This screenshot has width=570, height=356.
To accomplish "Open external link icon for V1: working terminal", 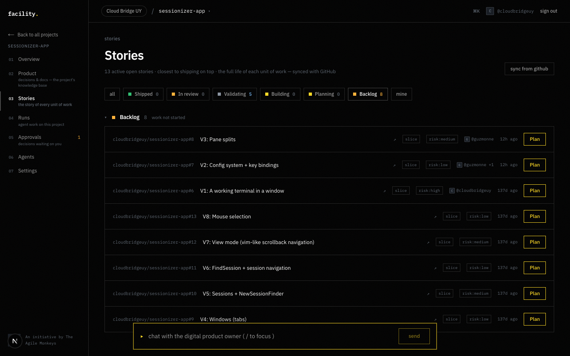I will point(384,191).
